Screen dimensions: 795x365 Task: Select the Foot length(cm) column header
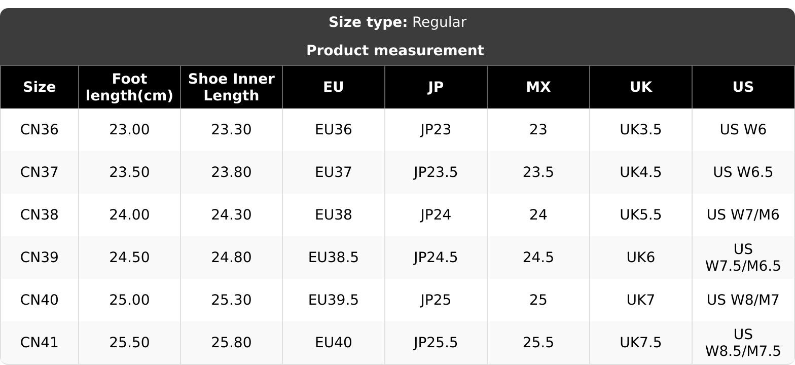[129, 87]
